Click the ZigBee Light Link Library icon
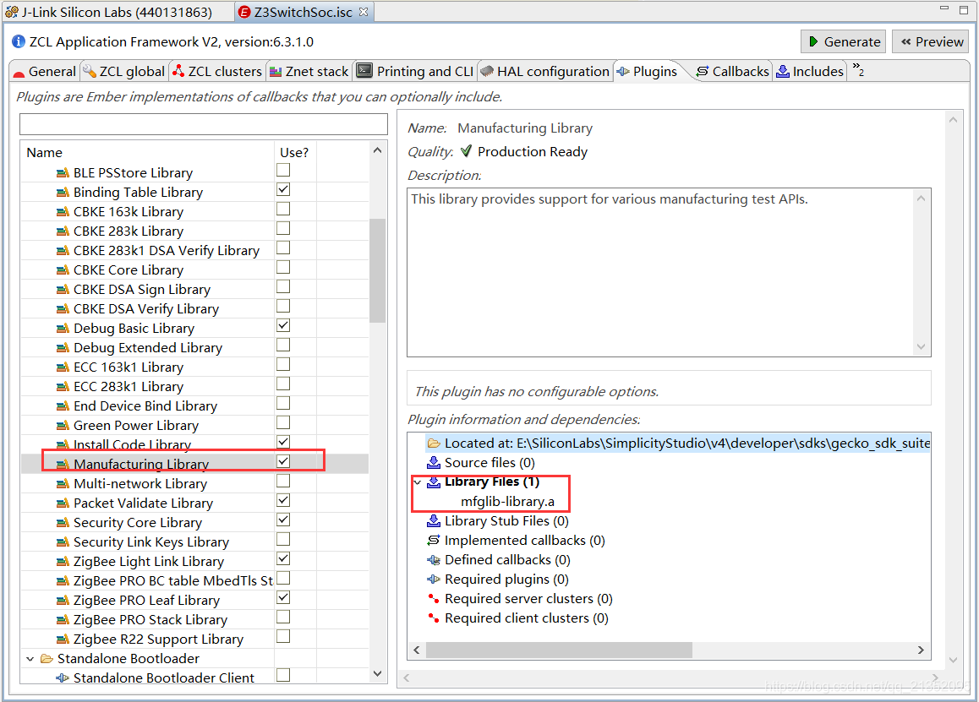Image resolution: width=979 pixels, height=702 pixels. [63, 562]
